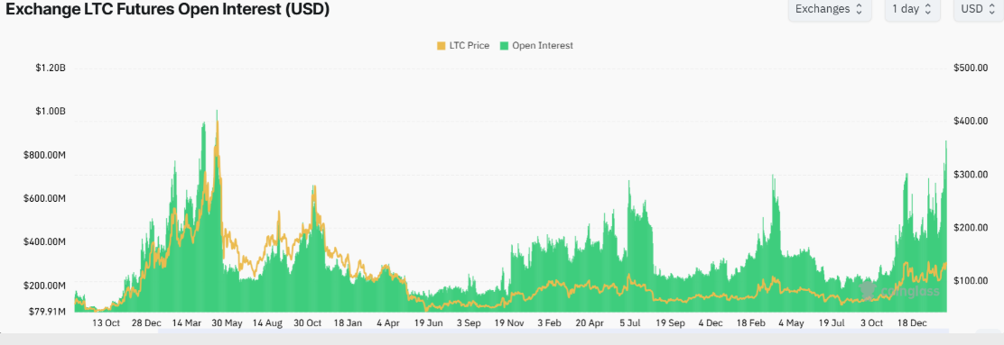Image resolution: width=1004 pixels, height=345 pixels.
Task: Click the yellow LTC Price legend swatch
Action: (x=442, y=46)
